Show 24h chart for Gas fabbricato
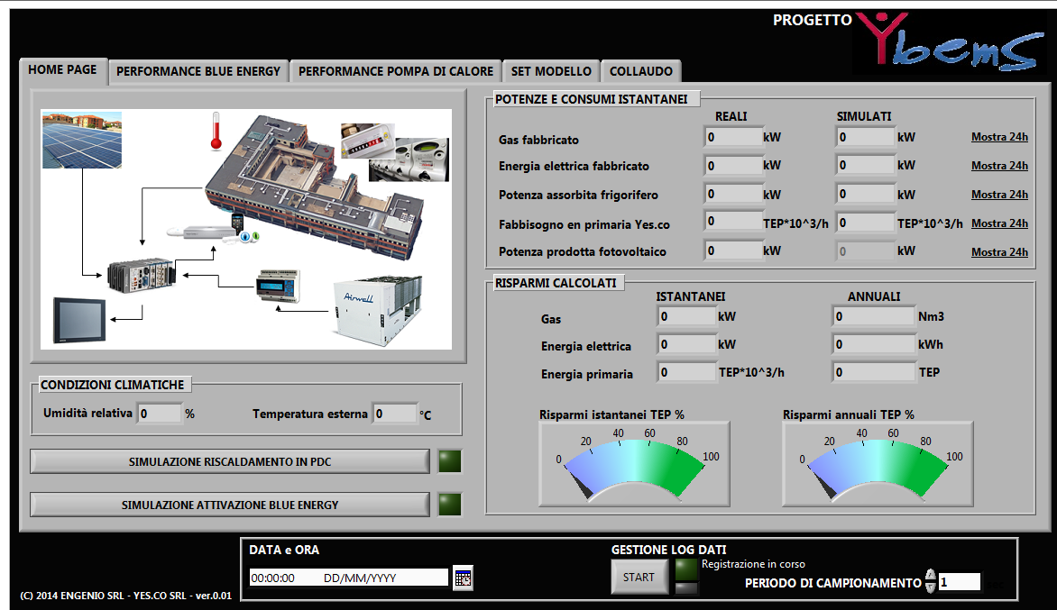This screenshot has height=610, width=1057. coord(999,137)
